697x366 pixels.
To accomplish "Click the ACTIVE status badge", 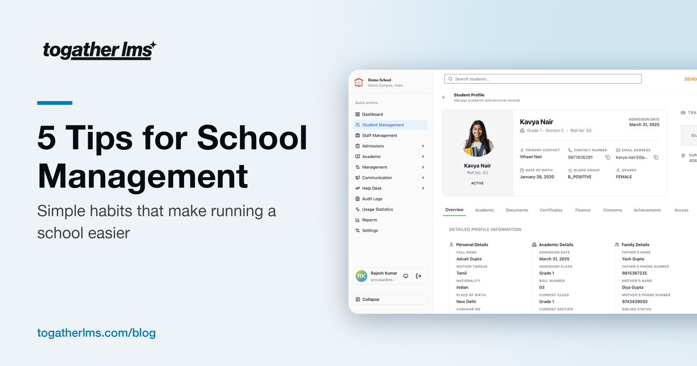I will pyautogui.click(x=477, y=183).
